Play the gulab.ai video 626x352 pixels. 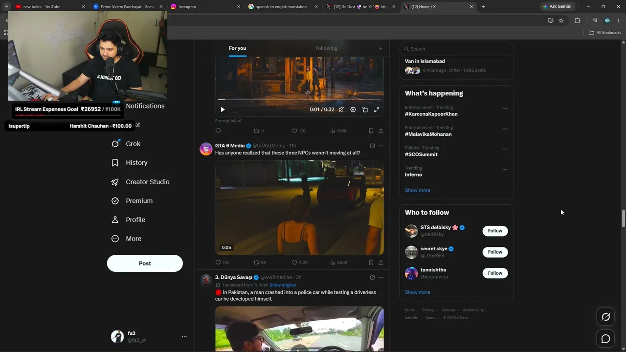[223, 110]
